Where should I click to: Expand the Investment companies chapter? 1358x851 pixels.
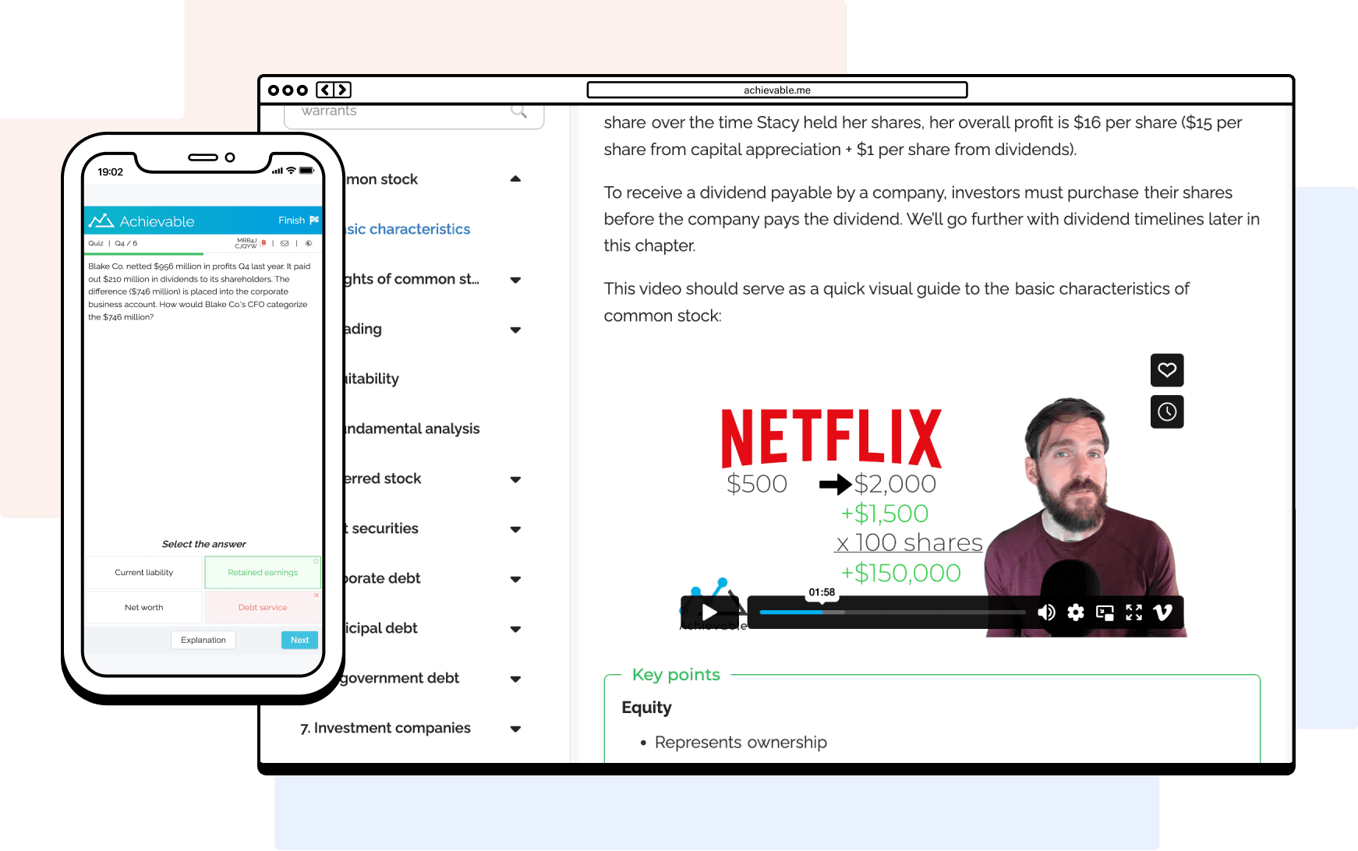(515, 729)
